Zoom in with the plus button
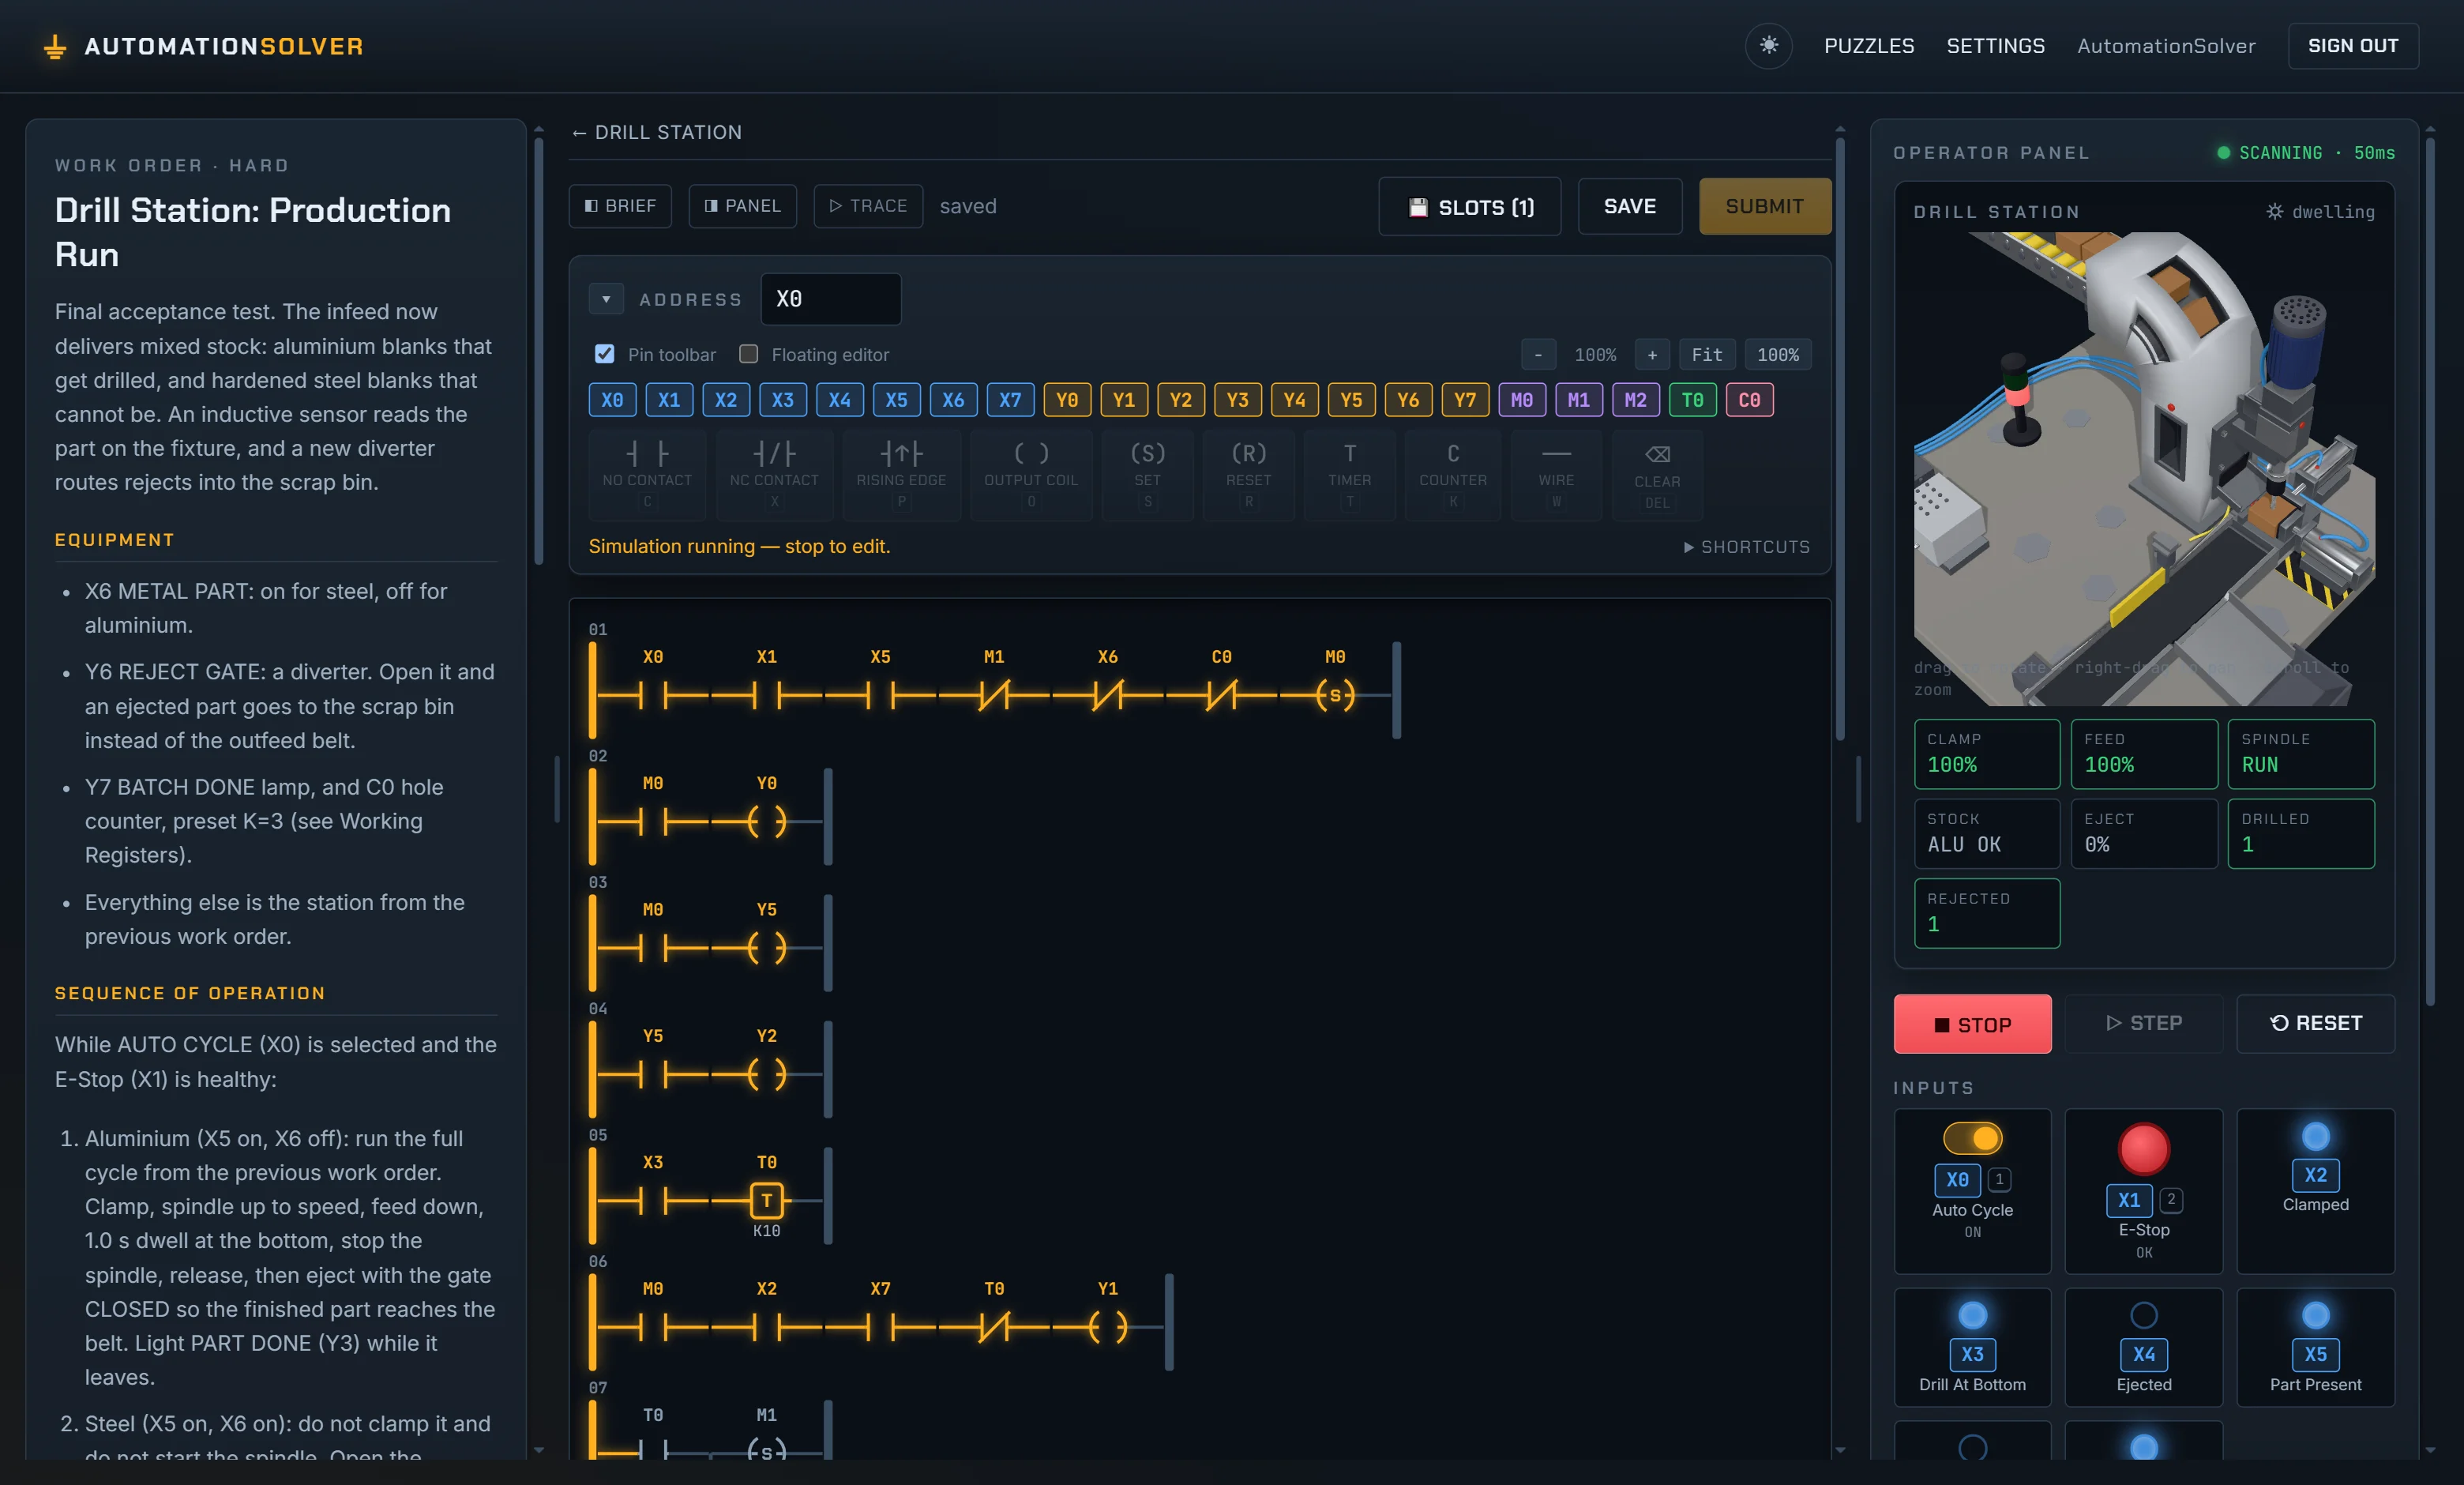 click(x=1651, y=354)
